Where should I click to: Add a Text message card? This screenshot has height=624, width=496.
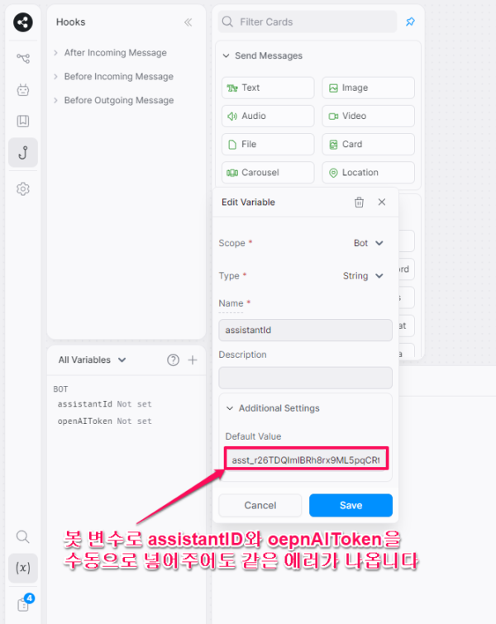pos(268,88)
